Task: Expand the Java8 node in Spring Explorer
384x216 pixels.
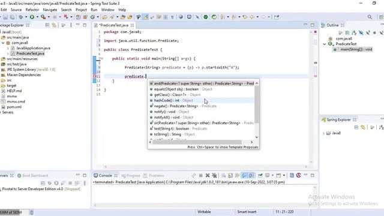Action: click(x=323, y=133)
